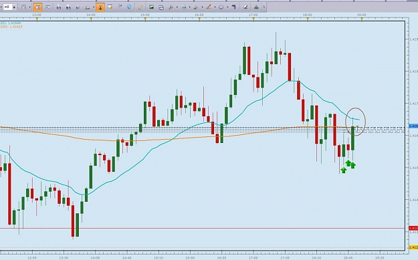Screen dimensions: 418x260
Task: Click the green picture image icon
Action: click(x=151, y=7)
